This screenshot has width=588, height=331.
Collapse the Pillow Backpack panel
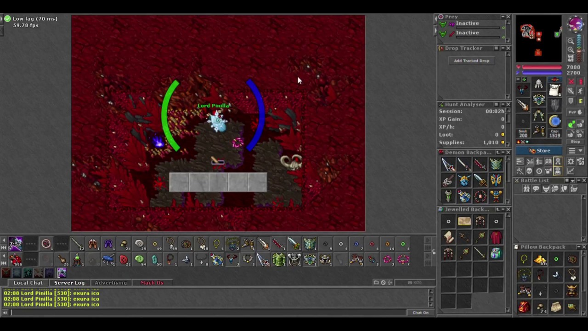point(578,247)
